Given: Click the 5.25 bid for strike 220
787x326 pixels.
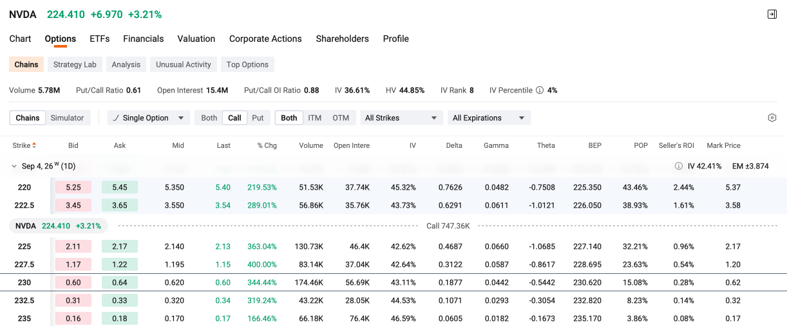Looking at the screenshot, I should [73, 187].
